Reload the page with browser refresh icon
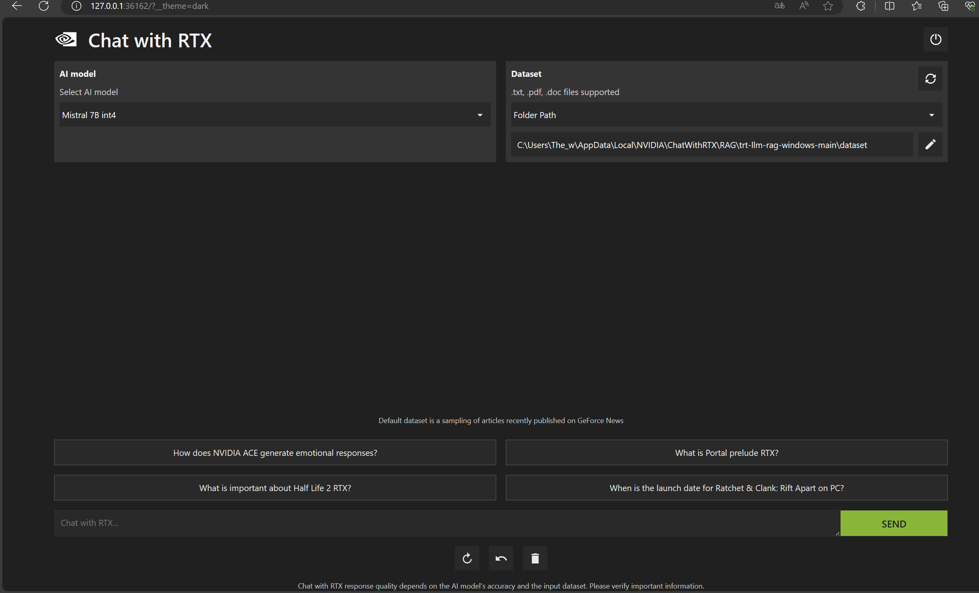 pos(44,6)
